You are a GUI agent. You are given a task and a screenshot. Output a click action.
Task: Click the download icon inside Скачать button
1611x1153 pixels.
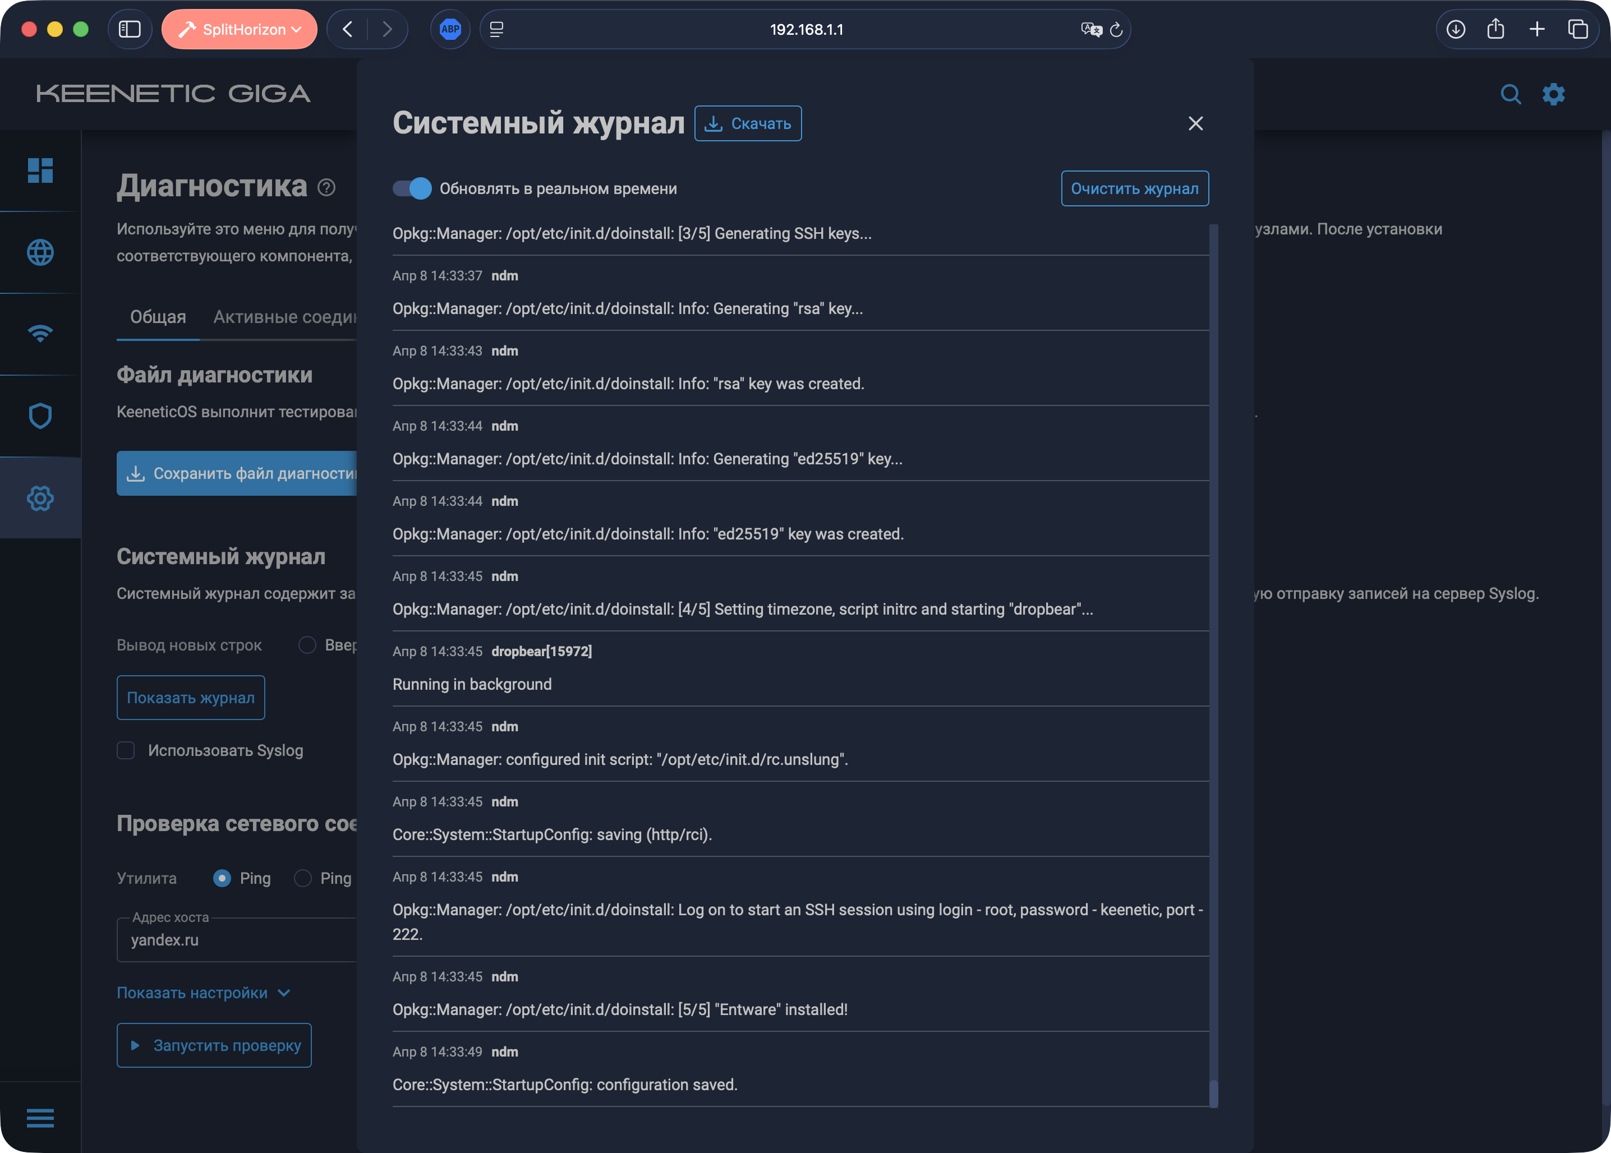(714, 123)
